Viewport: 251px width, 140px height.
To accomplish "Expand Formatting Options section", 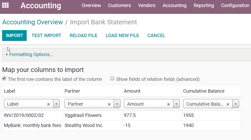I will pos(29,54).
